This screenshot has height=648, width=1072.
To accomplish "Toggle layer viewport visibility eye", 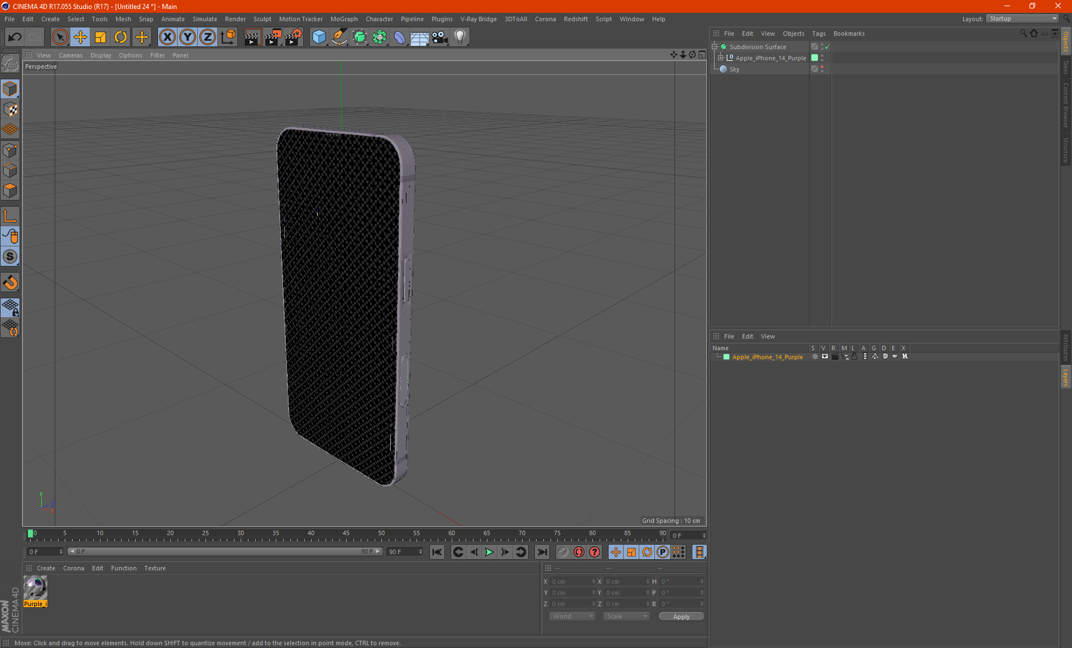I will pos(825,356).
